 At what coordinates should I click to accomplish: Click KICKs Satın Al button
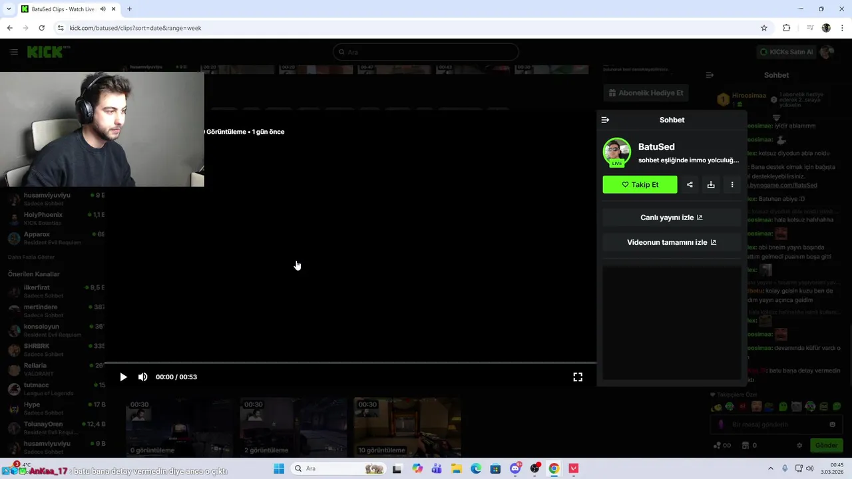[x=787, y=52]
